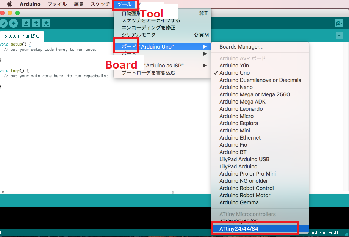Click the "put your setup code here" comment
349x237 pixels.
click(x=50, y=49)
